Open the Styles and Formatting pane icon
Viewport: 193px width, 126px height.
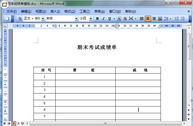[x=20, y=19]
